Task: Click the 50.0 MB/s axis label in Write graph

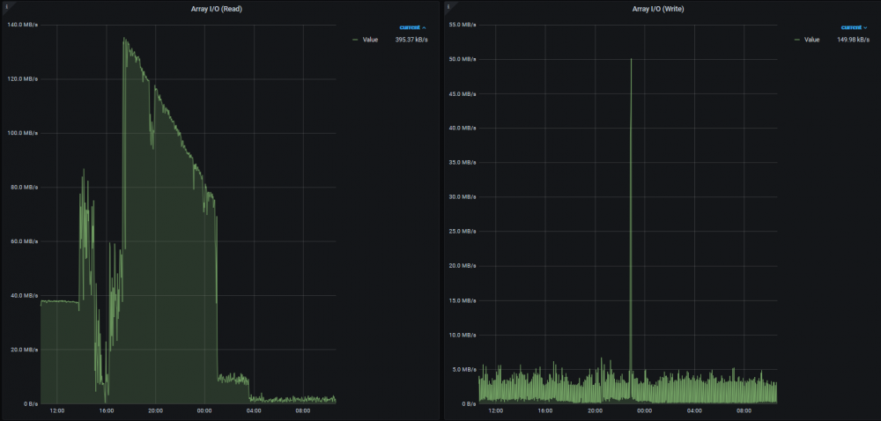Action: pyautogui.click(x=463, y=59)
